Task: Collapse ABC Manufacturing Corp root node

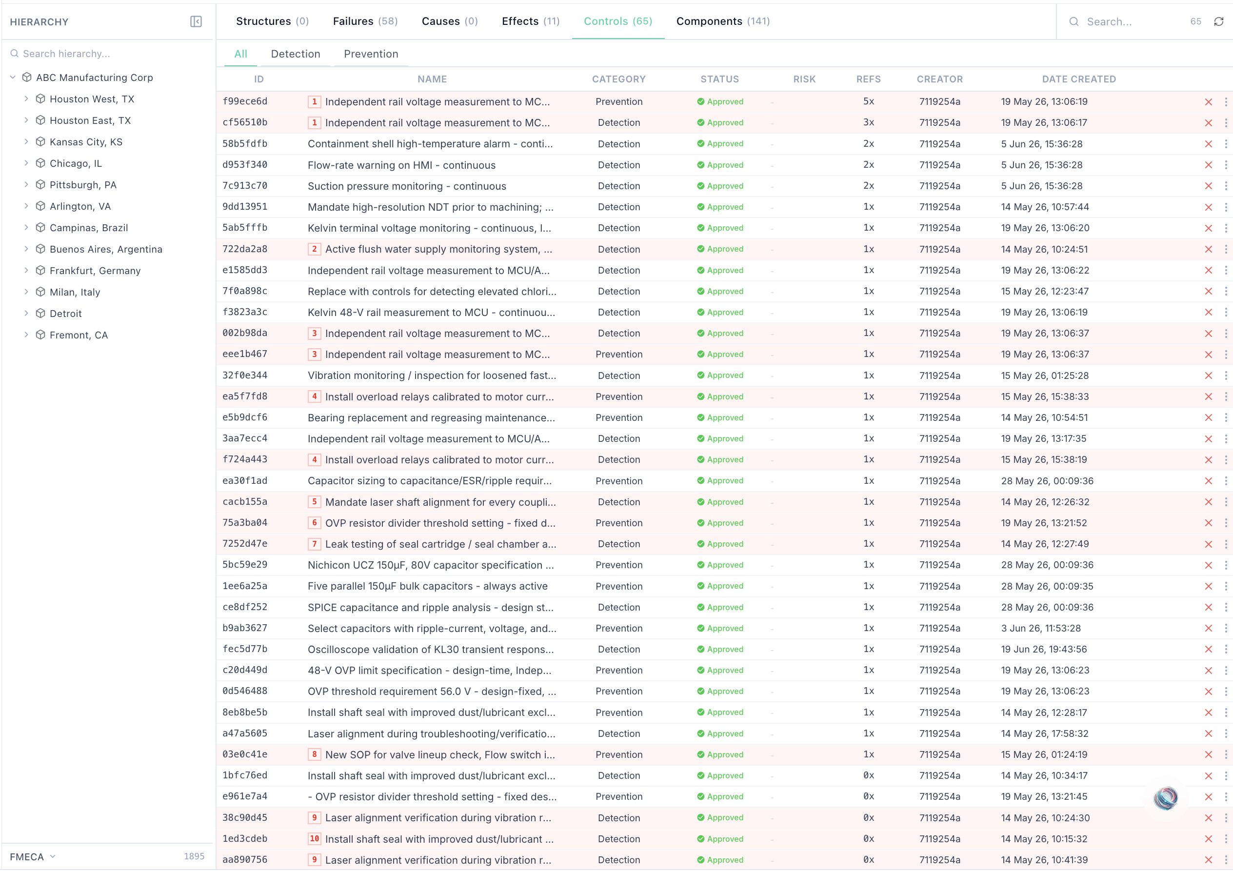Action: click(x=13, y=78)
